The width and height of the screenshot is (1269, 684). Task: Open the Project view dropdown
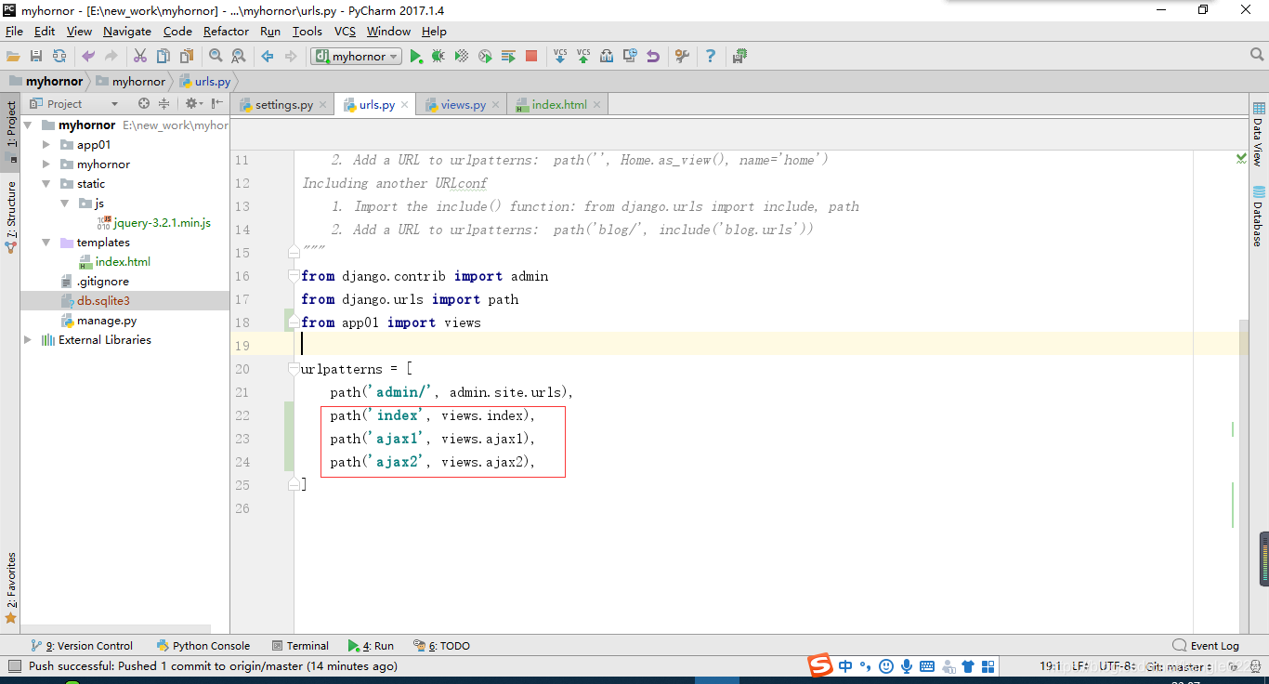point(76,104)
